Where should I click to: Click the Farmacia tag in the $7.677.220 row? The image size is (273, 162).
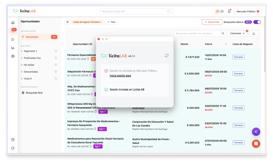[x=238, y=57]
